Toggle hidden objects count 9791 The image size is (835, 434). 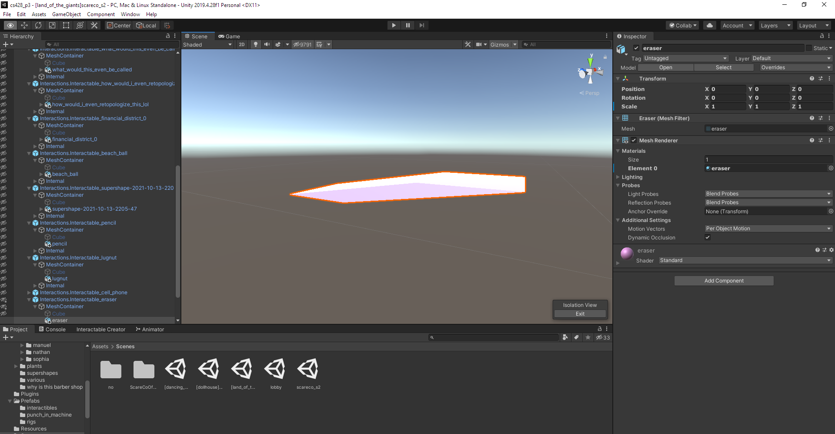302,44
